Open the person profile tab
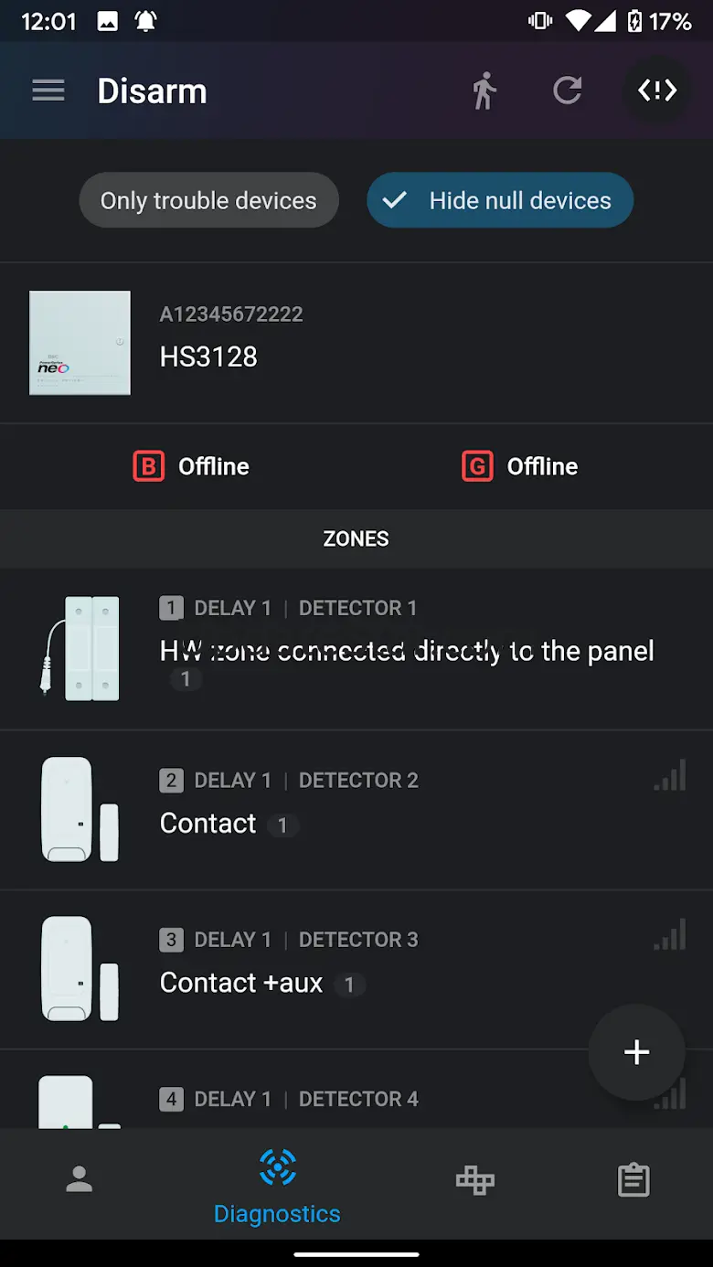The image size is (713, 1267). click(80, 1180)
